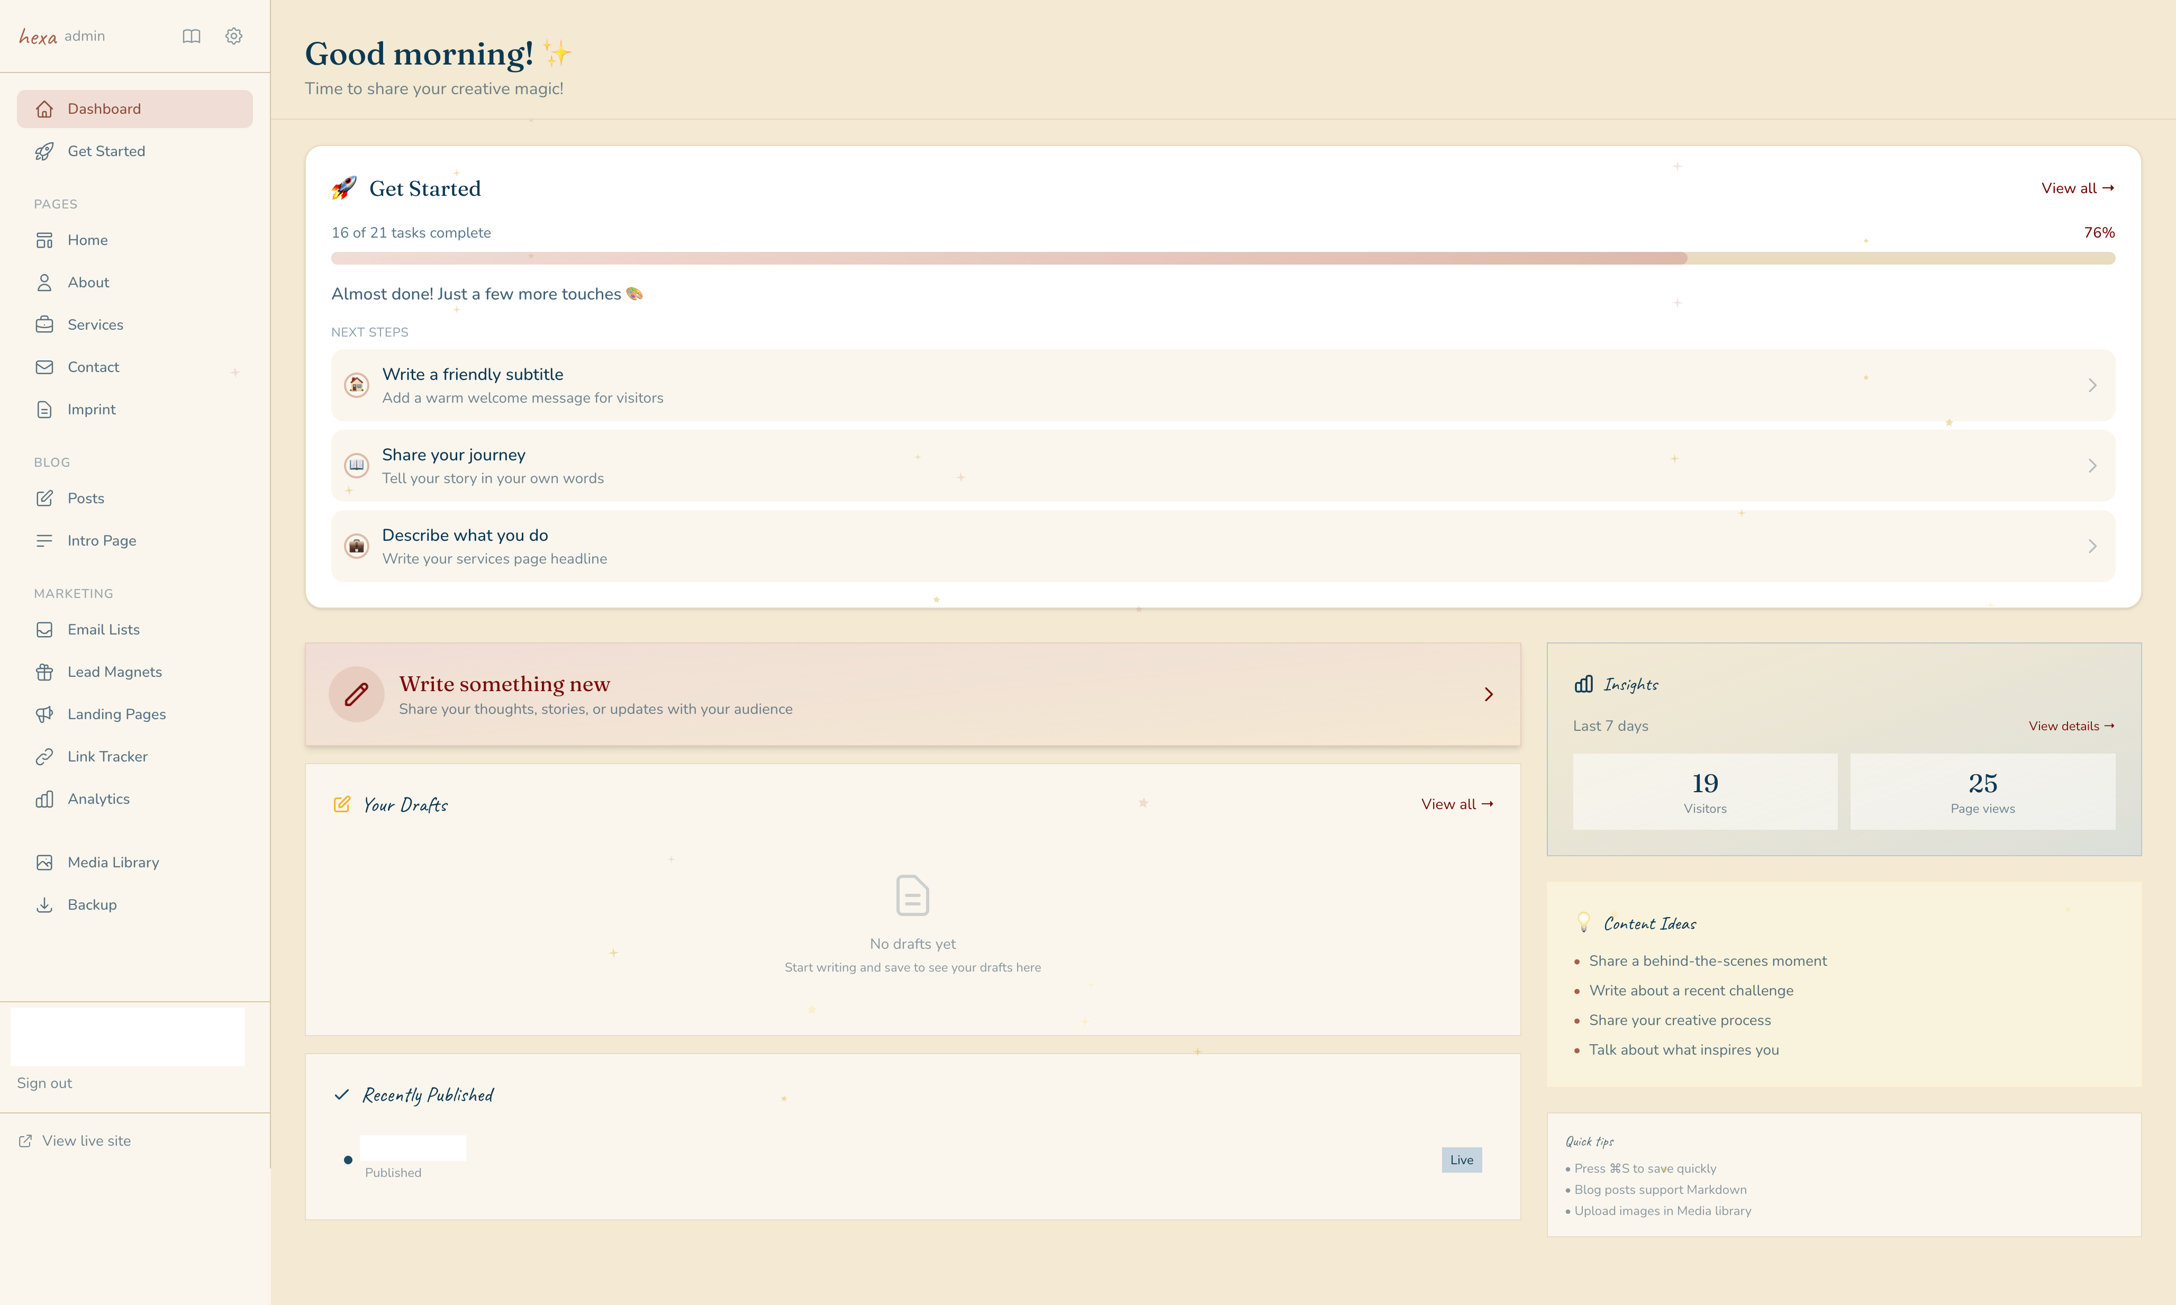Open 'View details' in the Insights panel
Image resolution: width=2176 pixels, height=1305 pixels.
(2071, 726)
